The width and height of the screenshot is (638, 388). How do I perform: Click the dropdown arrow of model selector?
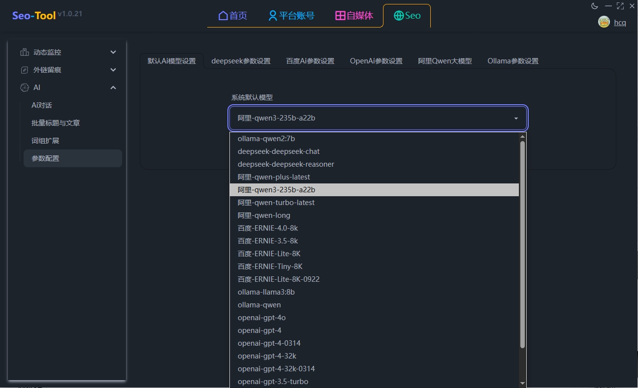click(516, 119)
